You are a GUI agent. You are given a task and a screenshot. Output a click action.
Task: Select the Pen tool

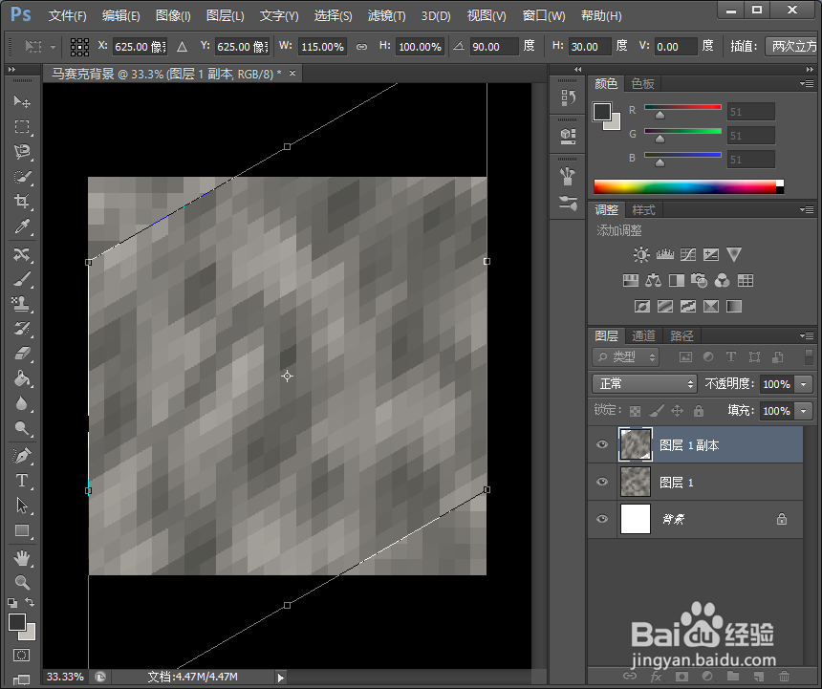22,456
